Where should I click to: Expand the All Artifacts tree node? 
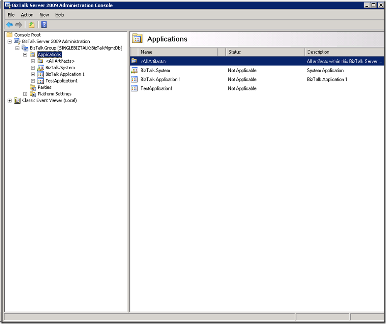point(33,61)
